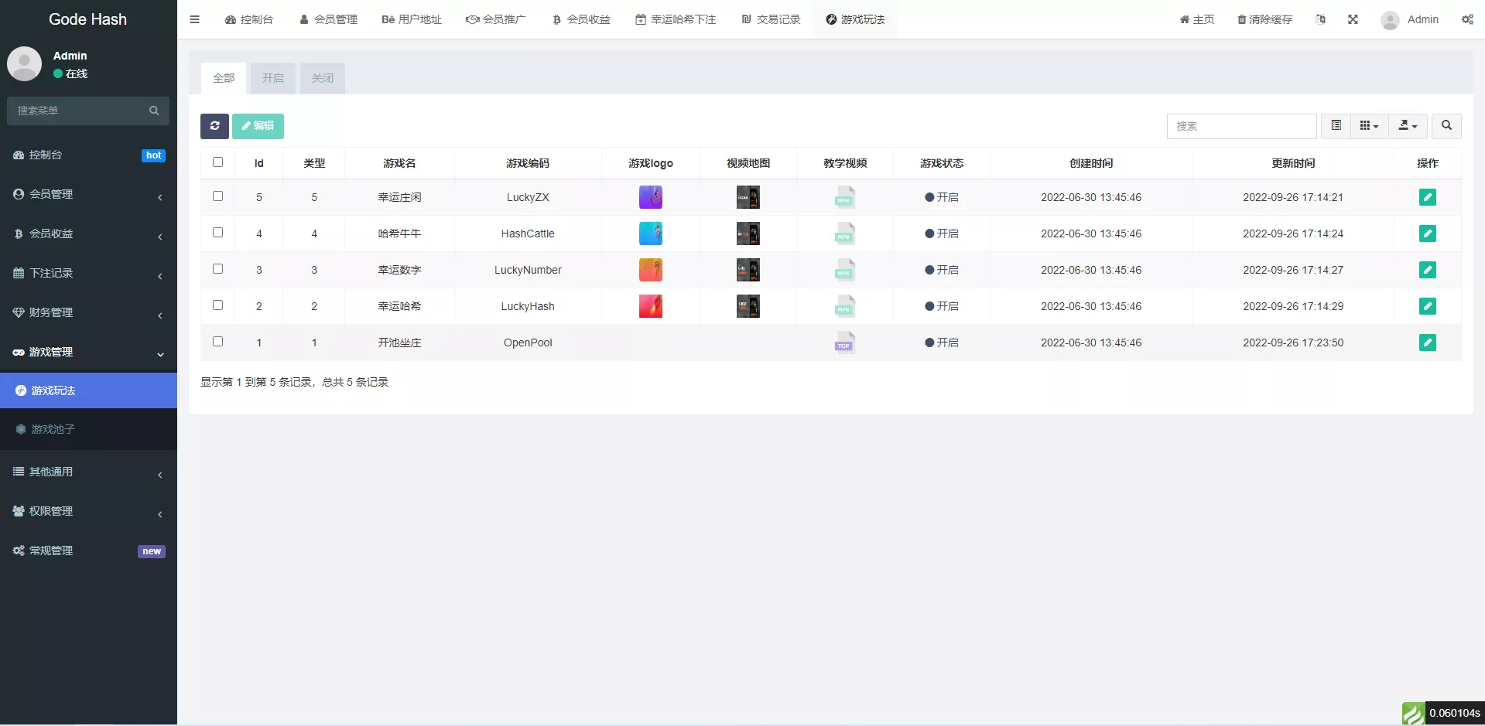The width and height of the screenshot is (1485, 726).
Task: Click inside the 搜索 search input field
Action: point(1242,126)
